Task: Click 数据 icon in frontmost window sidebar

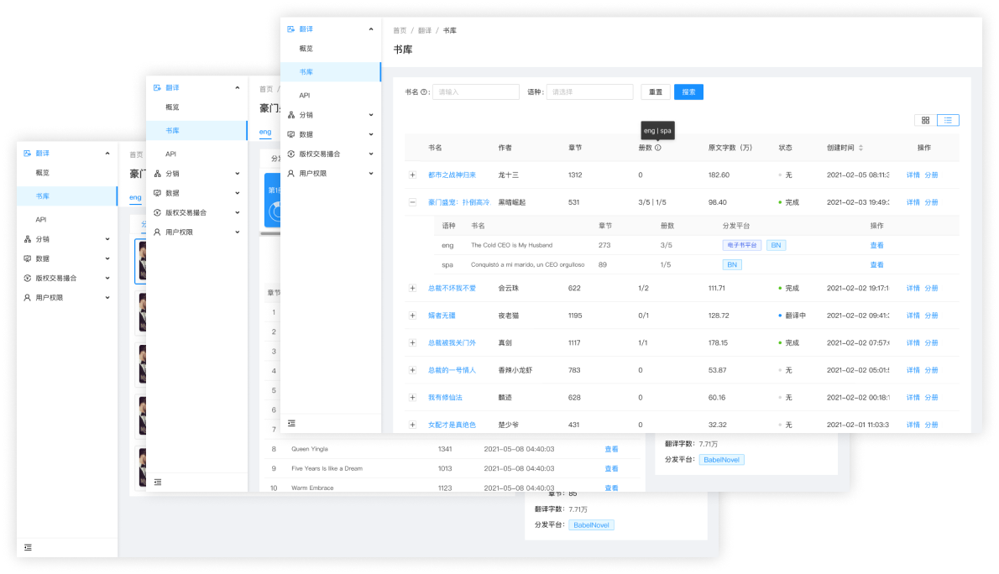Action: point(291,134)
